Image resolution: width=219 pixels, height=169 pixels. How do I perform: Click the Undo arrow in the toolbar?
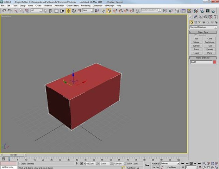[x=4, y=11]
